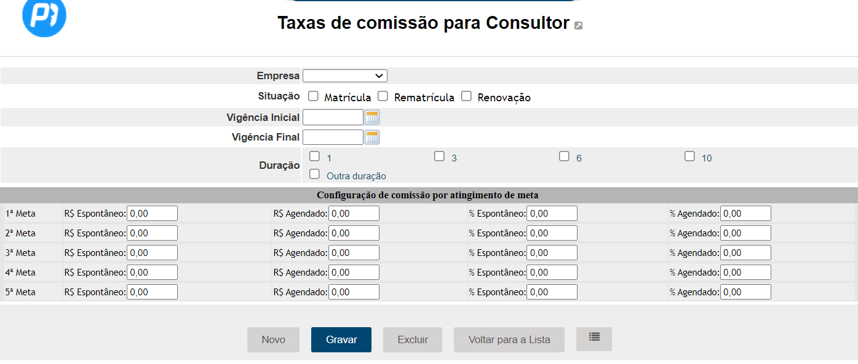Click 1ª Meta R$ Espontâneo field
858x364 pixels.
pos(152,214)
